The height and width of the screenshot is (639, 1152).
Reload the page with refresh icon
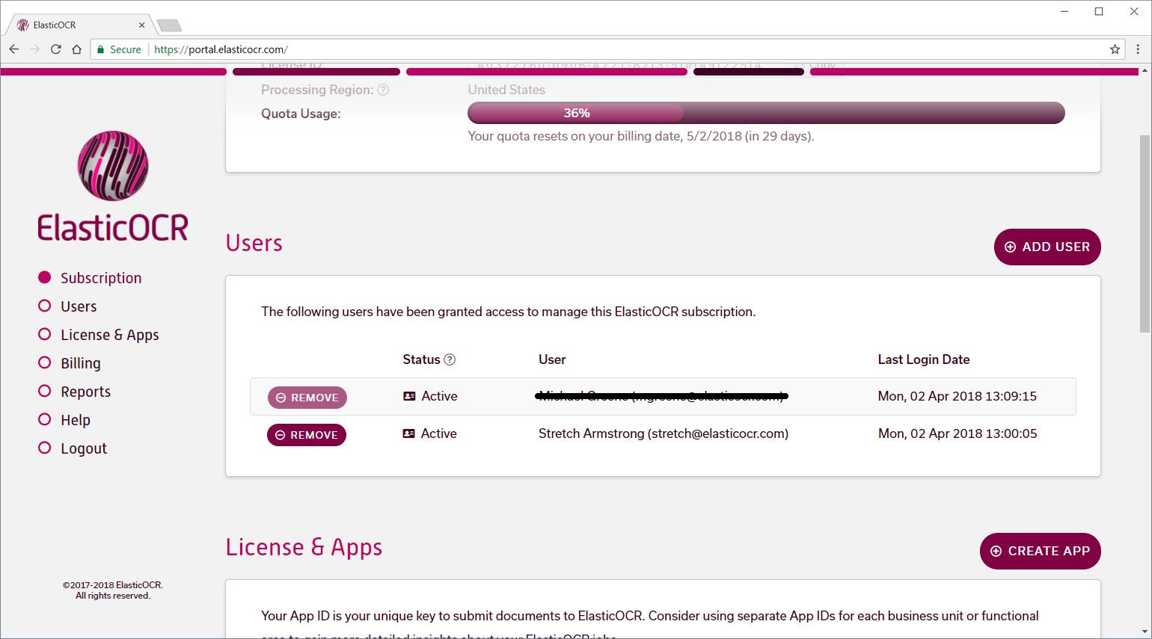pos(56,49)
